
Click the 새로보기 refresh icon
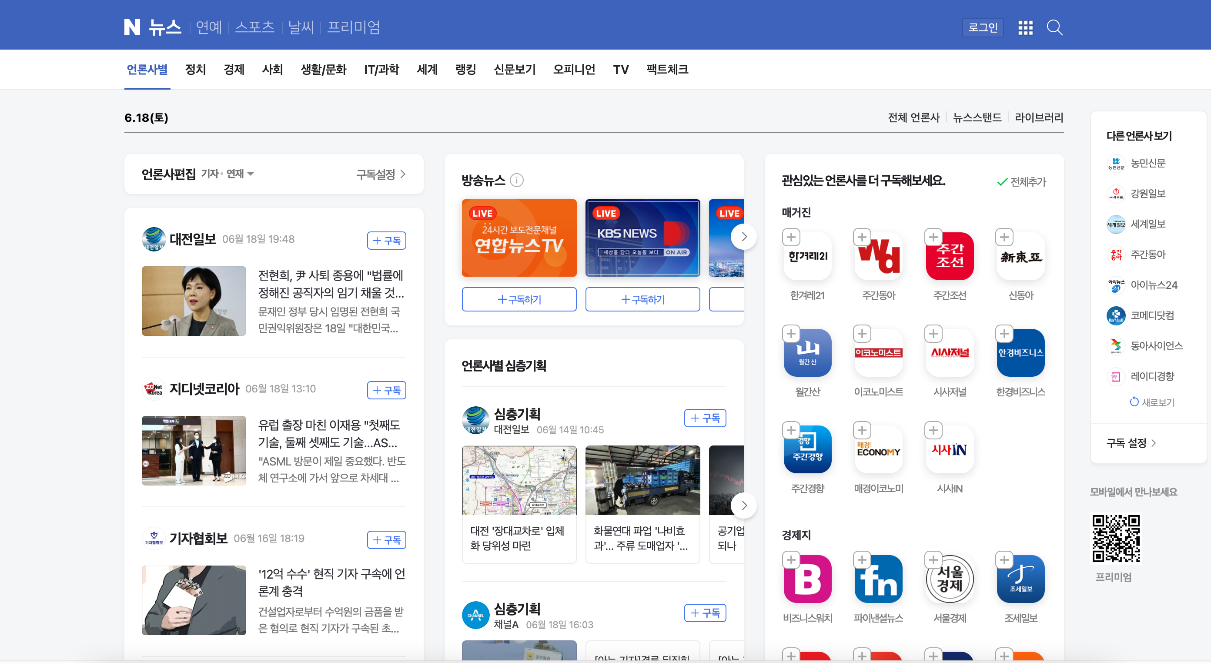1134,402
